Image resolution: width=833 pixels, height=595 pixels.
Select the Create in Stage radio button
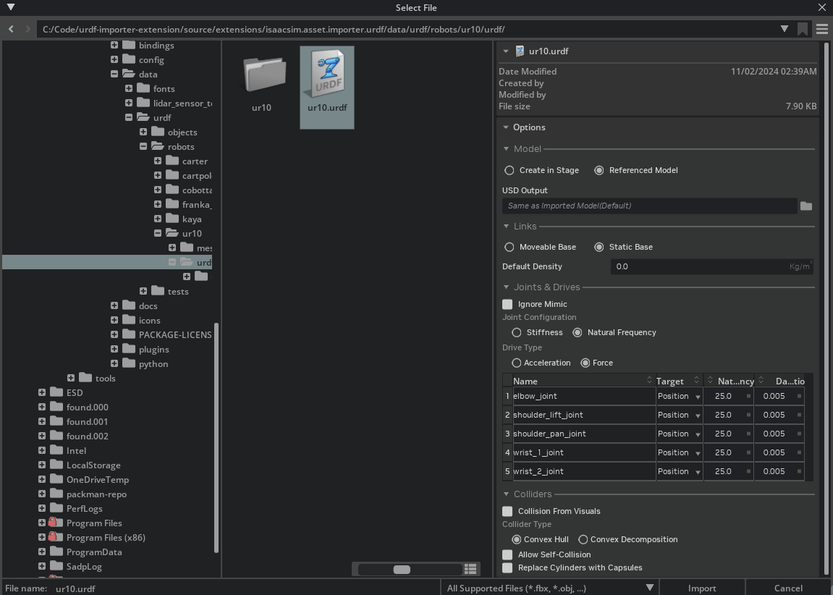click(509, 170)
